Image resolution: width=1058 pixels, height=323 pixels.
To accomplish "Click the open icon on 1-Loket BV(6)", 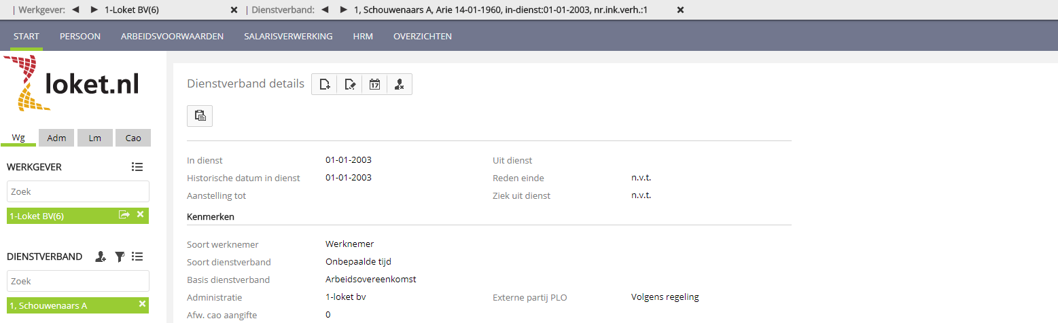I will tap(124, 215).
